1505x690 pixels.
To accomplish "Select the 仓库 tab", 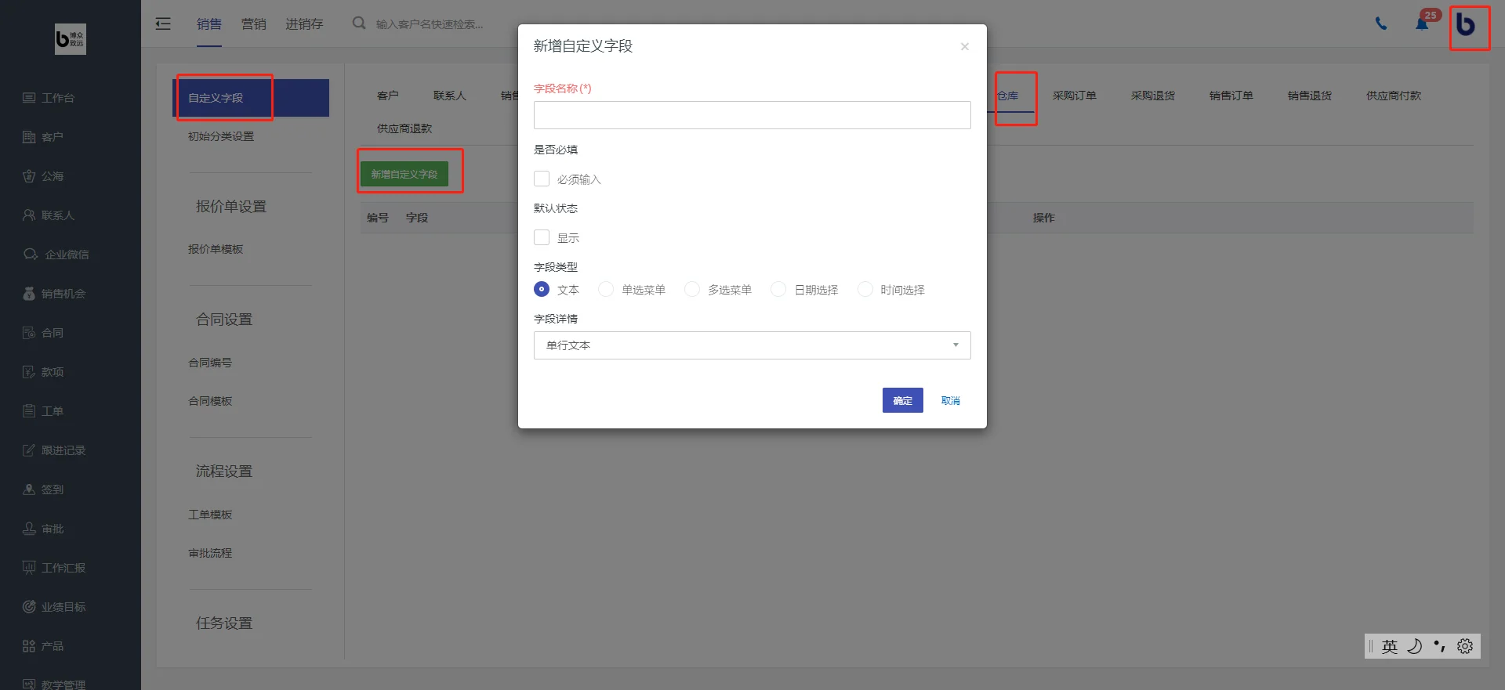I will [x=1008, y=96].
